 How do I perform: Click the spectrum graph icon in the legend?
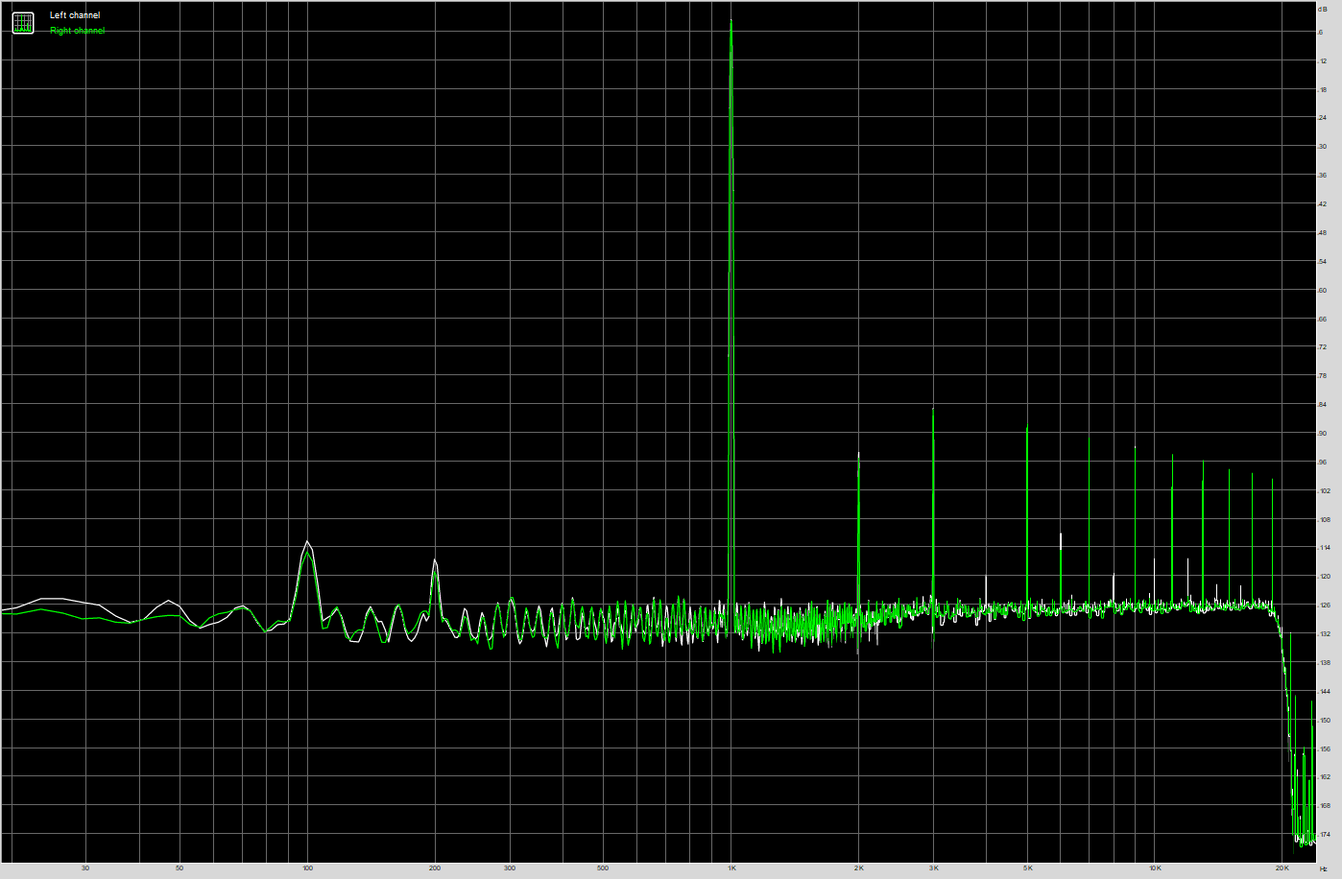[x=23, y=23]
